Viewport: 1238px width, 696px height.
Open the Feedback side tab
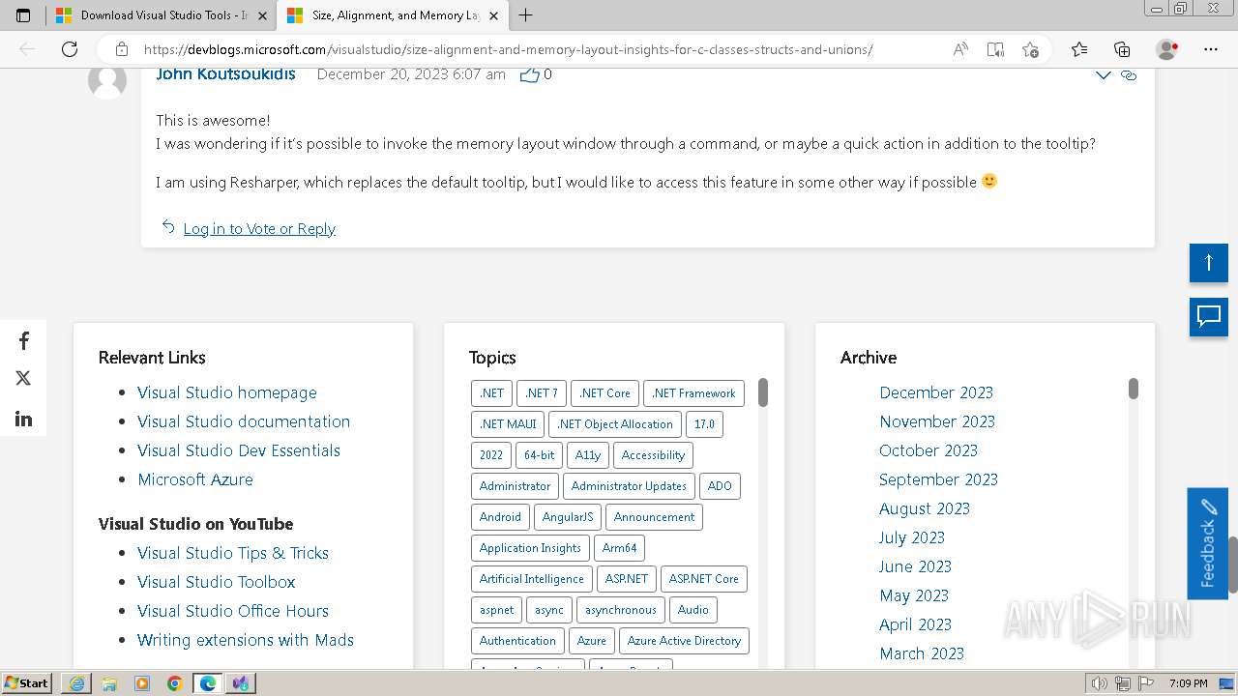1207,543
